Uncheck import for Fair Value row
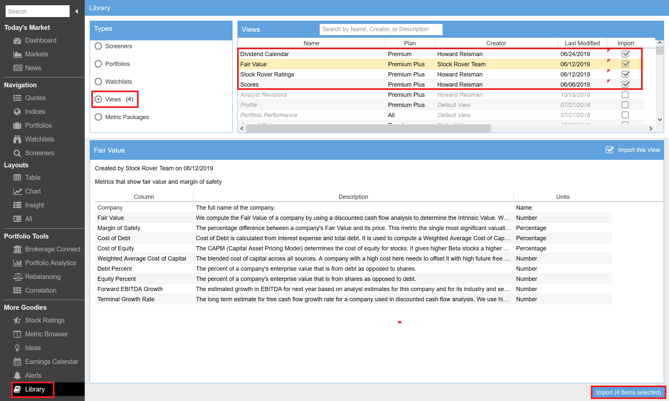The width and height of the screenshot is (669, 401). (x=625, y=64)
